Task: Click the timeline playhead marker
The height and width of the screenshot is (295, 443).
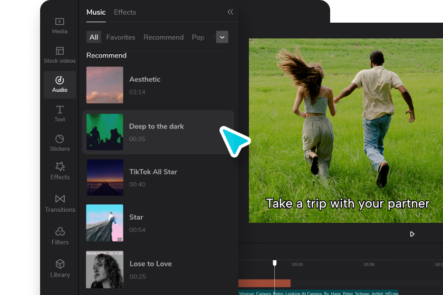Action: pos(274,263)
